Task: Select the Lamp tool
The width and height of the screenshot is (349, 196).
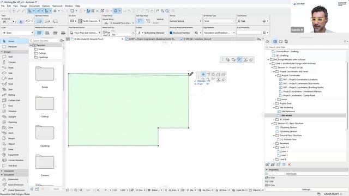Action: 14,149
